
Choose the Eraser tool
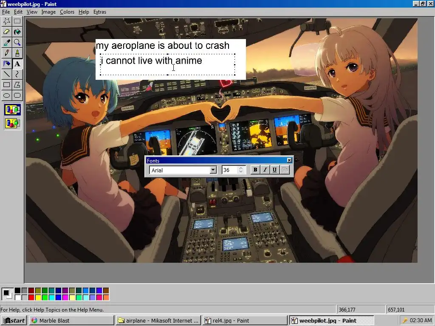7,31
